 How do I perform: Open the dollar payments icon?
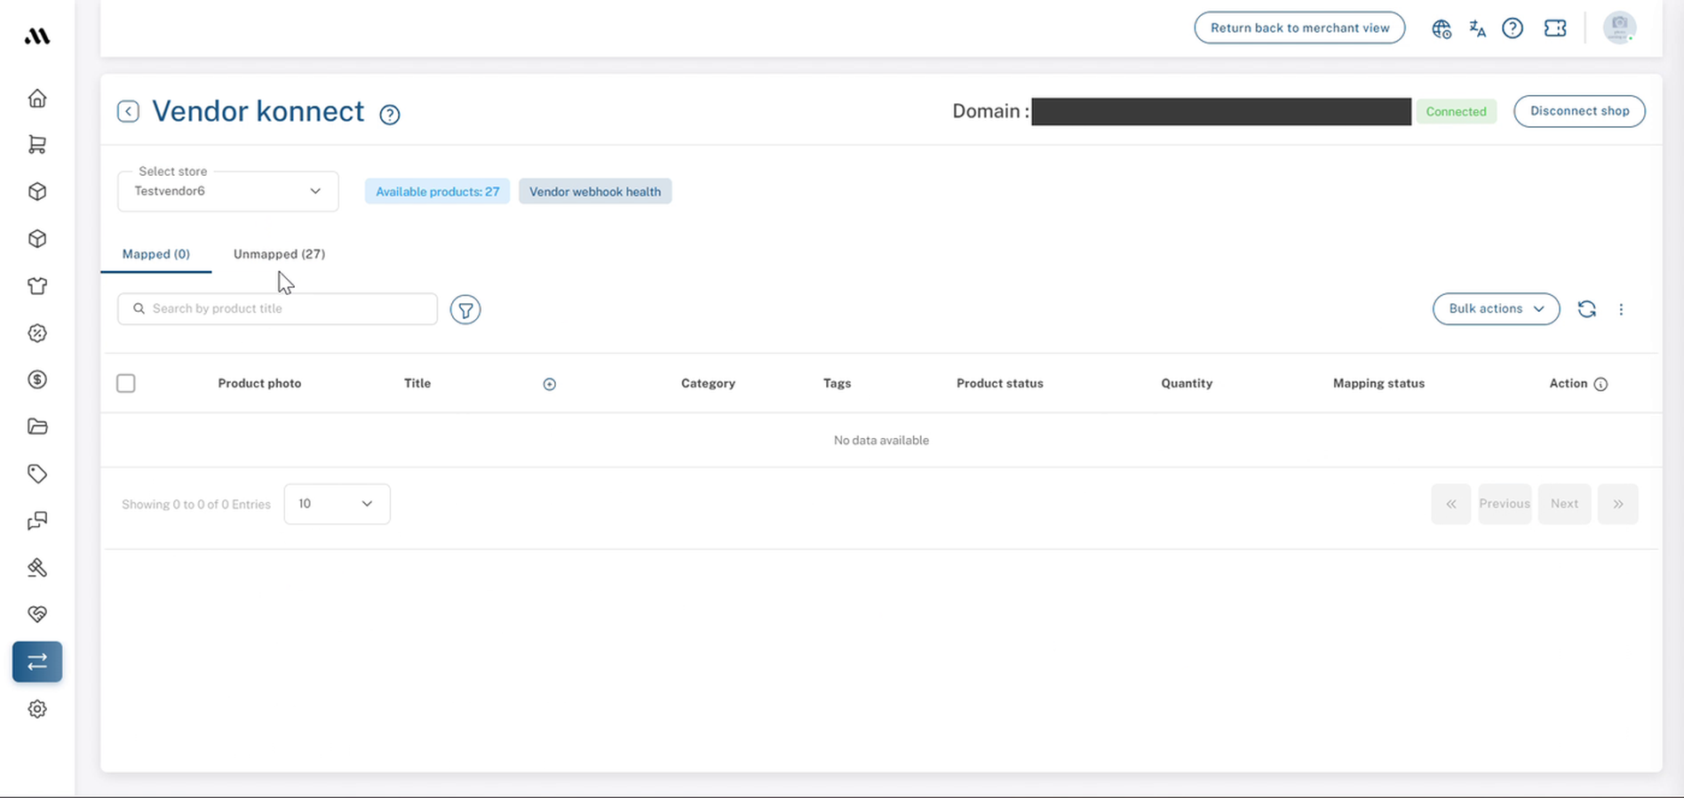37,379
